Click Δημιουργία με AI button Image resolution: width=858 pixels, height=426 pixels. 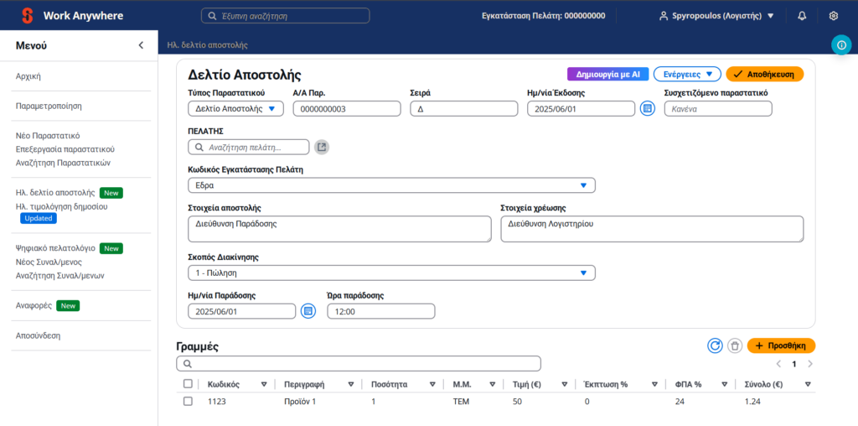[607, 74]
